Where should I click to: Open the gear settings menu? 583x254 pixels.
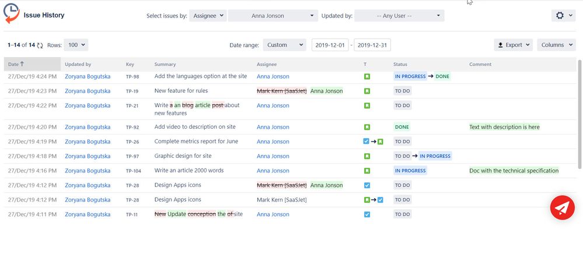563,16
